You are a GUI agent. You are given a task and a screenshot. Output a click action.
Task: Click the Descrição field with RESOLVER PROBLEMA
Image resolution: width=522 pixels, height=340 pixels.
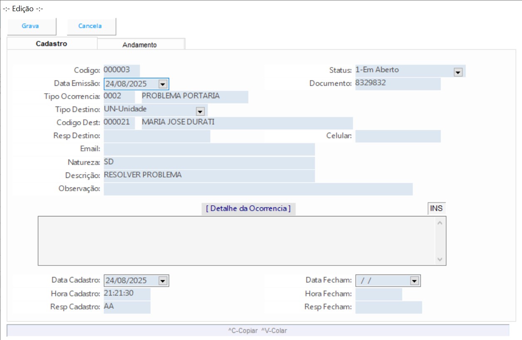[209, 175]
